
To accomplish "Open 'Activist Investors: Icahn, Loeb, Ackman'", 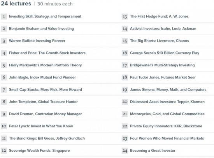I will coord(163,29).
